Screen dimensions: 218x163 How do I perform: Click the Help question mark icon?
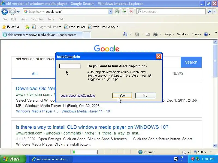tap(206, 34)
